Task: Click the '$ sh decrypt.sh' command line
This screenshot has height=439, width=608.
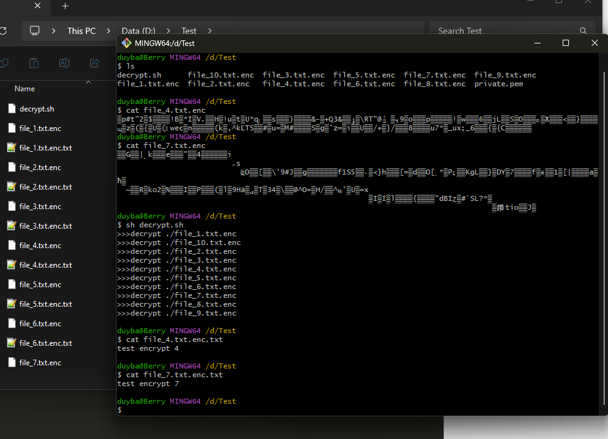Action: 150,225
